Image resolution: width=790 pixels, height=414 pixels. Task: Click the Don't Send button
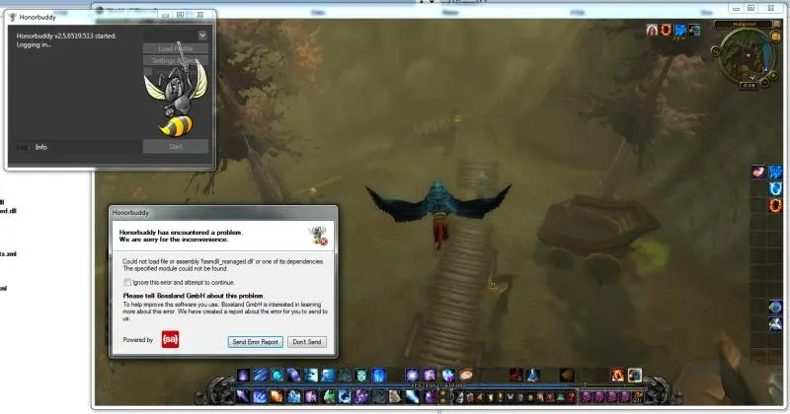coord(307,342)
